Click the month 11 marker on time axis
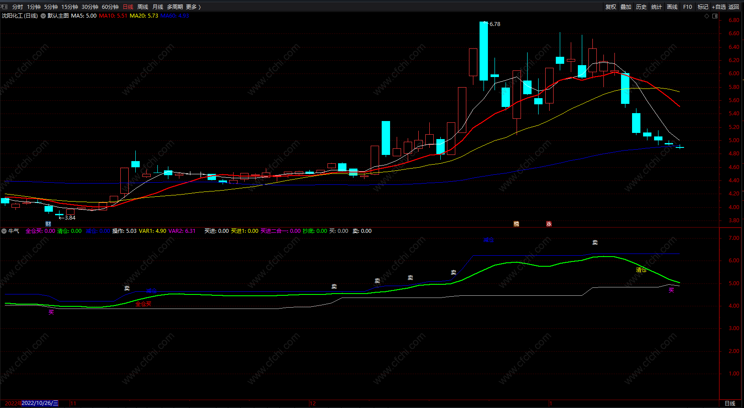 [x=73, y=403]
